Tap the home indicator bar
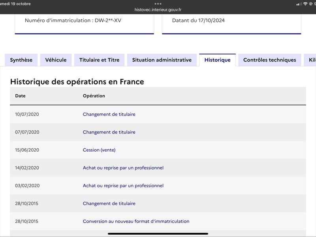The width and height of the screenshot is (316, 237). (x=158, y=234)
